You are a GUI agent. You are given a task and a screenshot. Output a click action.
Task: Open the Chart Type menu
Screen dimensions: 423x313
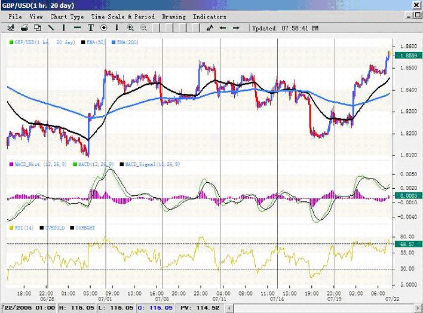click(x=67, y=17)
